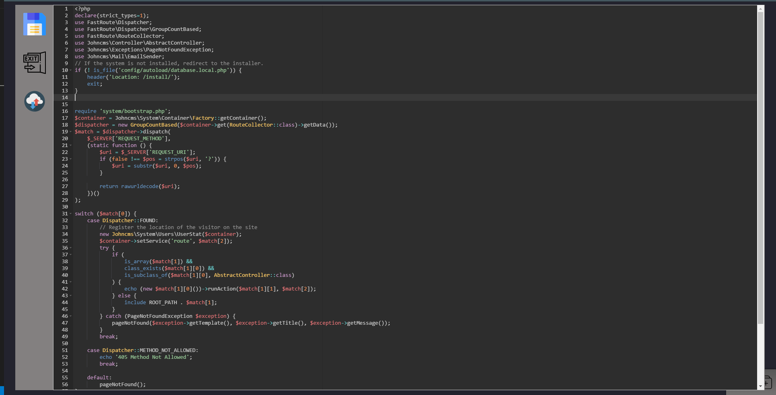776x395 pixels.
Task: Click 'Location: /install/' header string
Action: pos(141,77)
